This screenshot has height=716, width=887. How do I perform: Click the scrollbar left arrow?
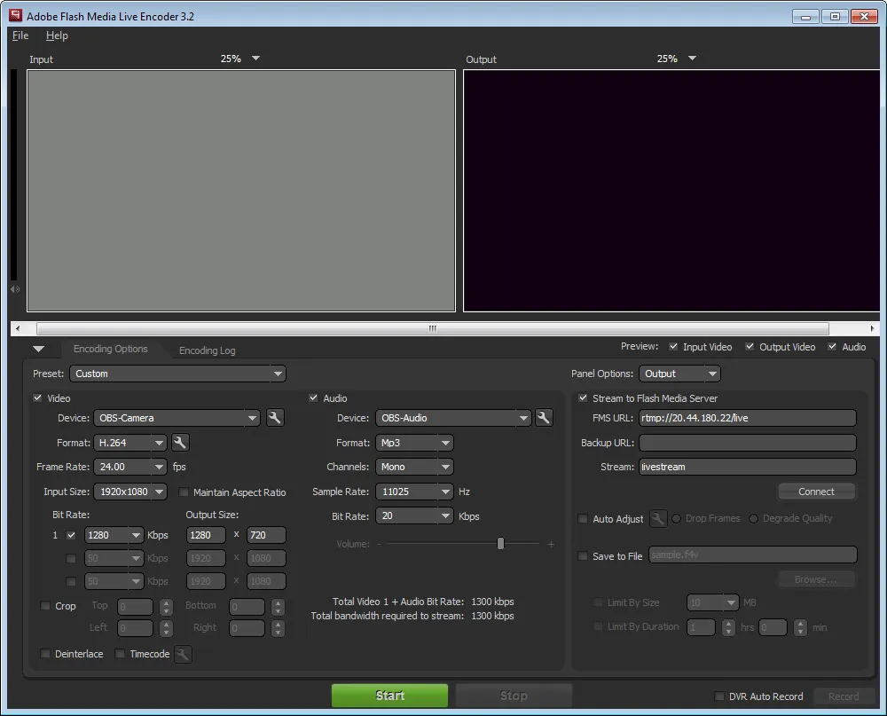(18, 328)
